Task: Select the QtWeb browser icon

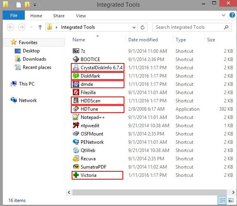Action: [x=76, y=150]
